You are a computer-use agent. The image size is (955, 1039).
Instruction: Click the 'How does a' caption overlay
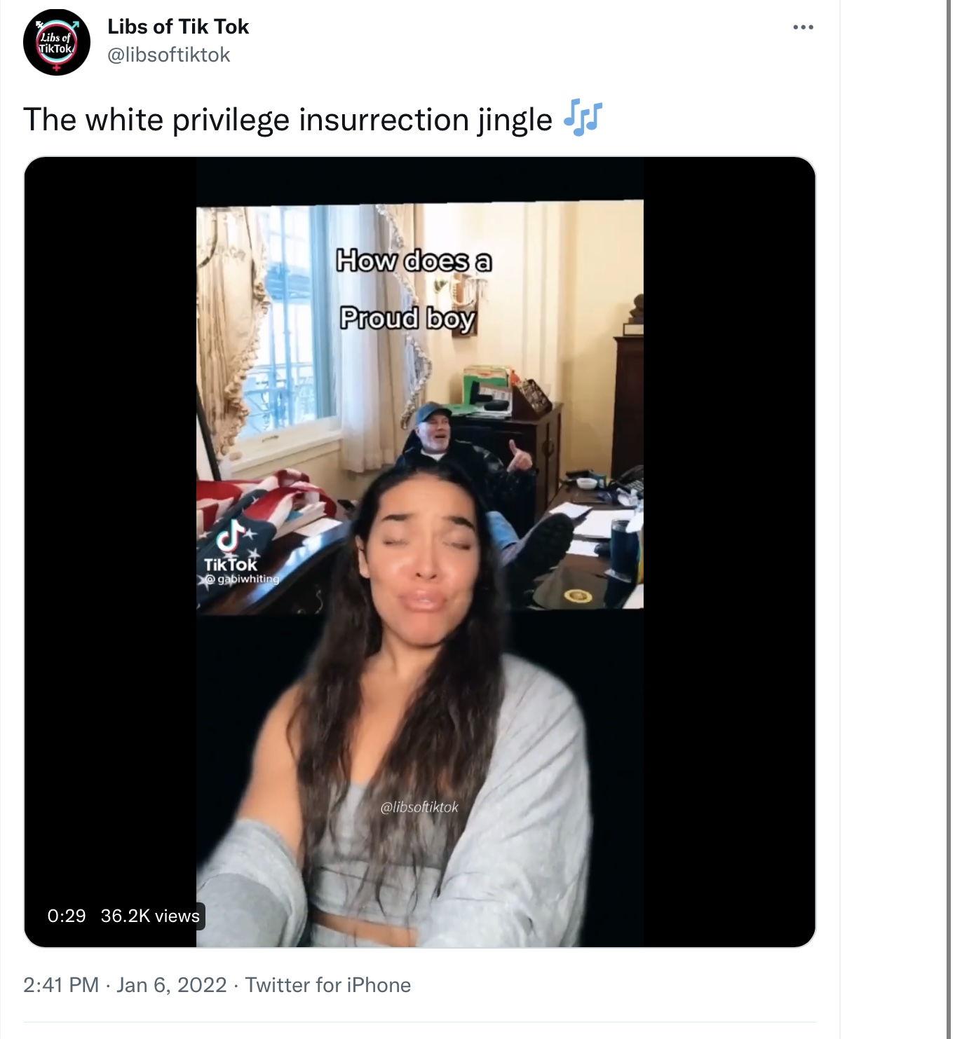point(414,261)
